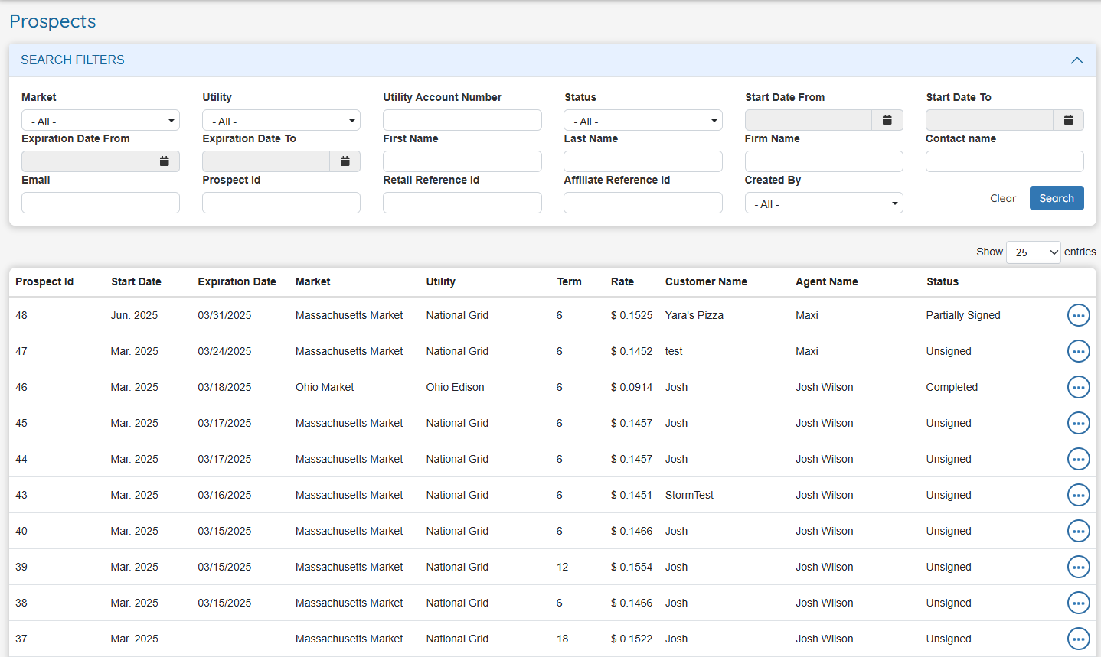Collapse the Search Filters panel
Image resolution: width=1101 pixels, height=657 pixels.
[1076, 60]
